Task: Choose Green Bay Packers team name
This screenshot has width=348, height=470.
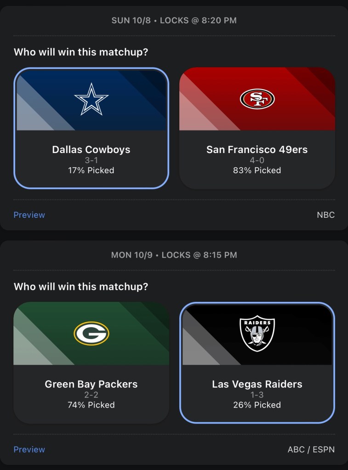Action: (x=91, y=384)
